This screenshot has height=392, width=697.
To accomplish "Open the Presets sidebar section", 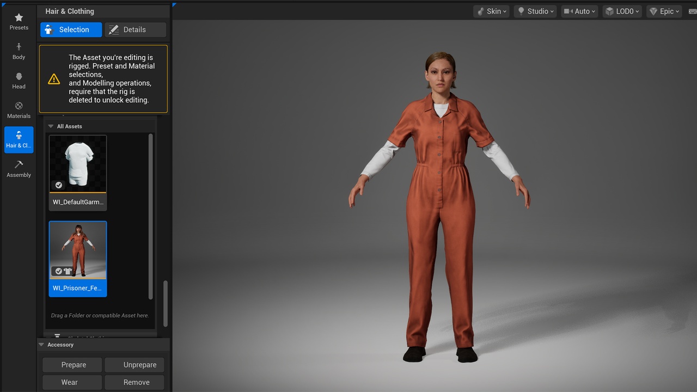I will point(19,22).
